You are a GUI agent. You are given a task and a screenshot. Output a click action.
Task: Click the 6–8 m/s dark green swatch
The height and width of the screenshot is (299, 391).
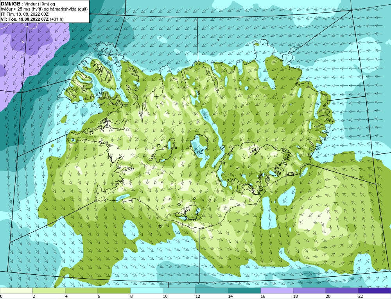[x=114, y=290]
